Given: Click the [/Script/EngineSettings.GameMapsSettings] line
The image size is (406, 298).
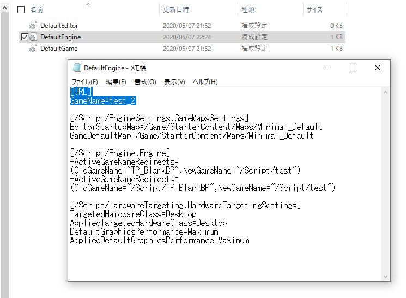Looking at the screenshot, I should point(159,118).
